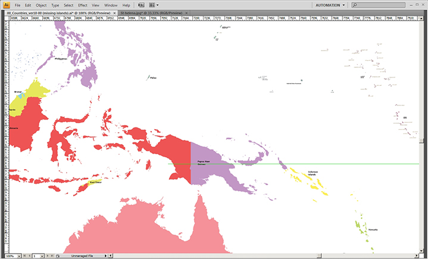428x259 pixels.
Task: Click the Illustrator Ai application logo
Action: (6, 5)
